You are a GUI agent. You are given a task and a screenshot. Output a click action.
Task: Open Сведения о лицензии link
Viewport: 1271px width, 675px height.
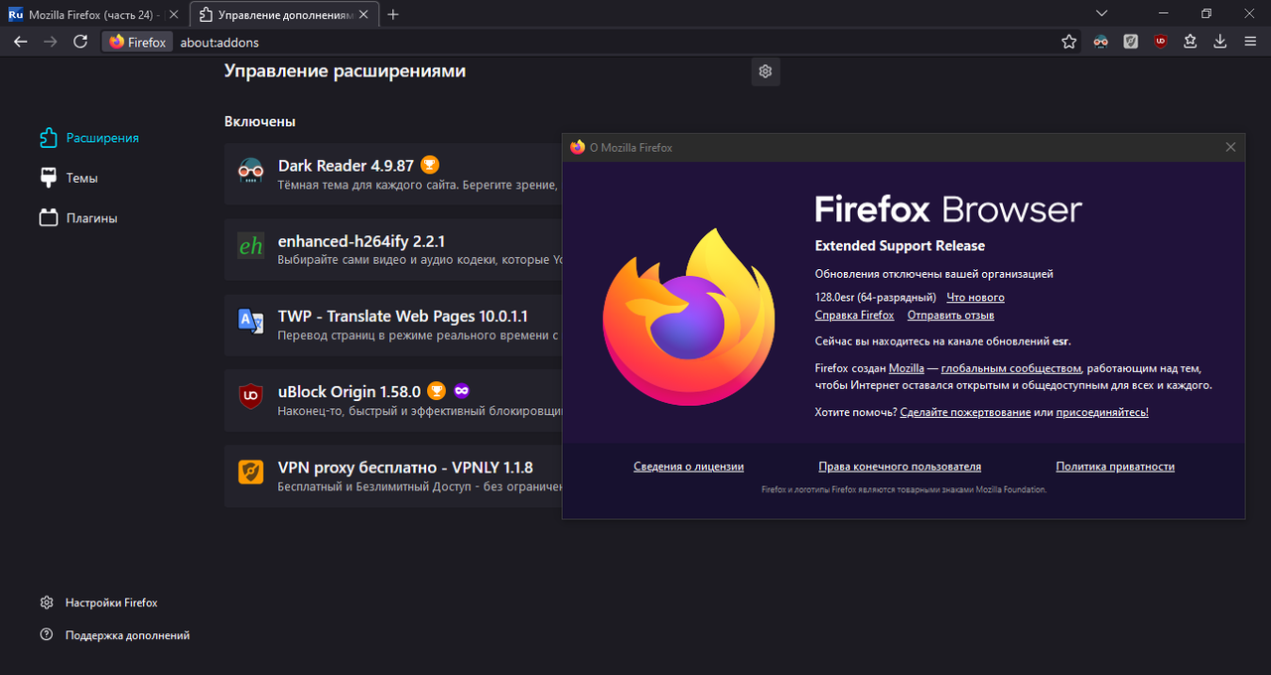[688, 467]
